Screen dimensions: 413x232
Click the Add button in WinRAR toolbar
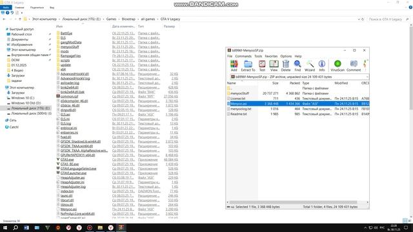pos(234,66)
